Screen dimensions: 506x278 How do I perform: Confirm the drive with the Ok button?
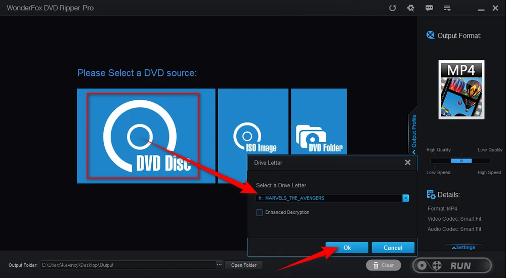click(347, 248)
